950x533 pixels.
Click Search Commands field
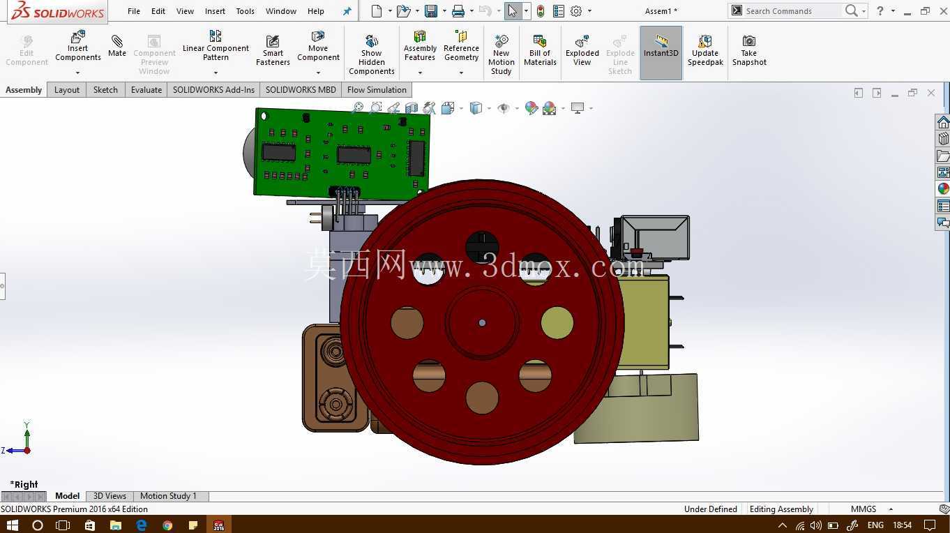792,11
